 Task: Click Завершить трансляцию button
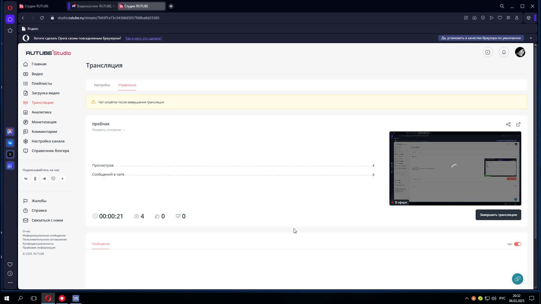pyautogui.click(x=498, y=215)
